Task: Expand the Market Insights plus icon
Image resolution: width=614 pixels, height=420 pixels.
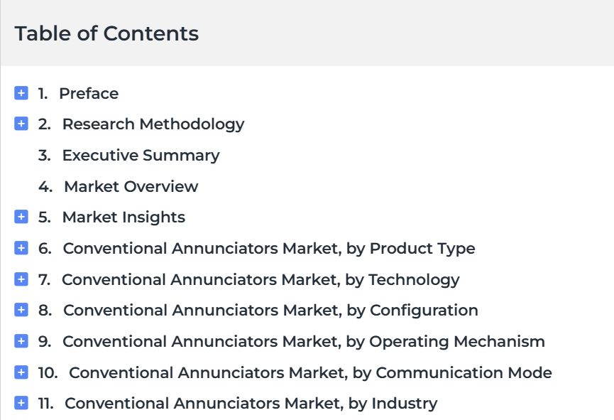Action: [x=21, y=217]
